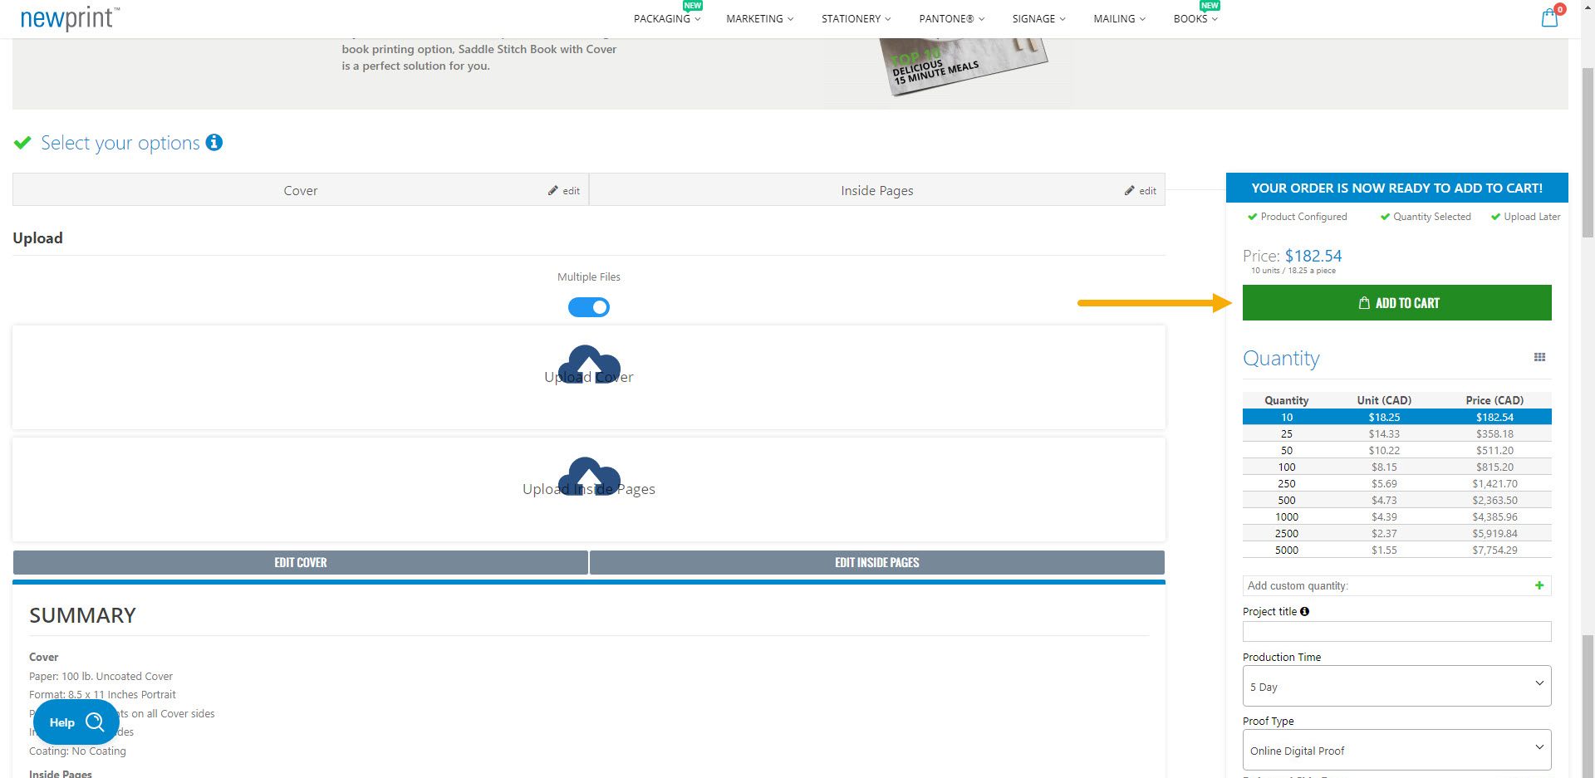1595x778 pixels.
Task: Open the shopping bag cart icon
Action: pyautogui.click(x=1549, y=17)
